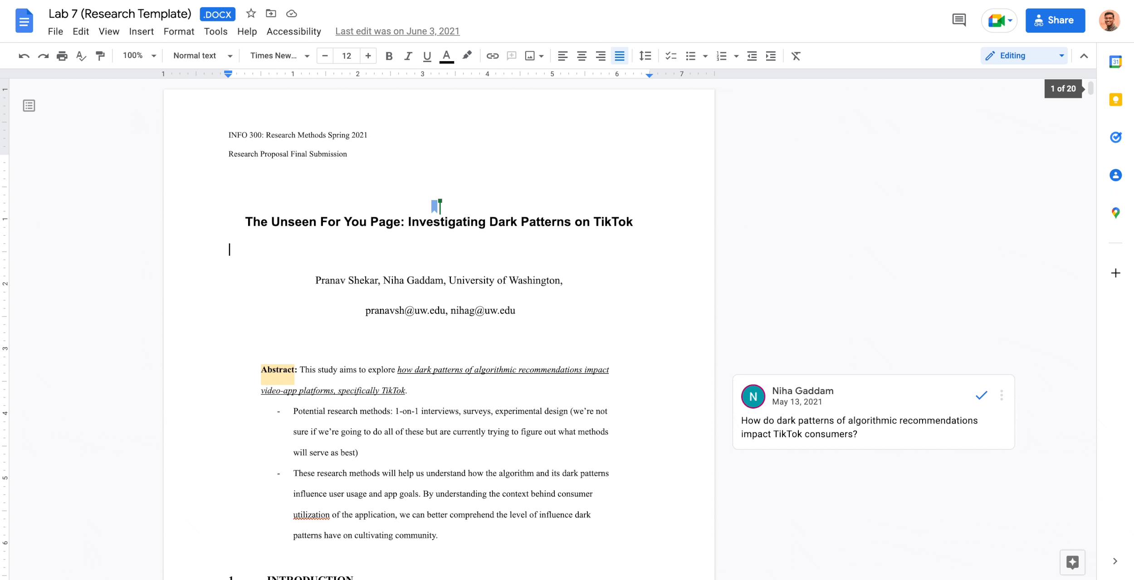
Task: Click the insert link icon
Action: pyautogui.click(x=492, y=56)
